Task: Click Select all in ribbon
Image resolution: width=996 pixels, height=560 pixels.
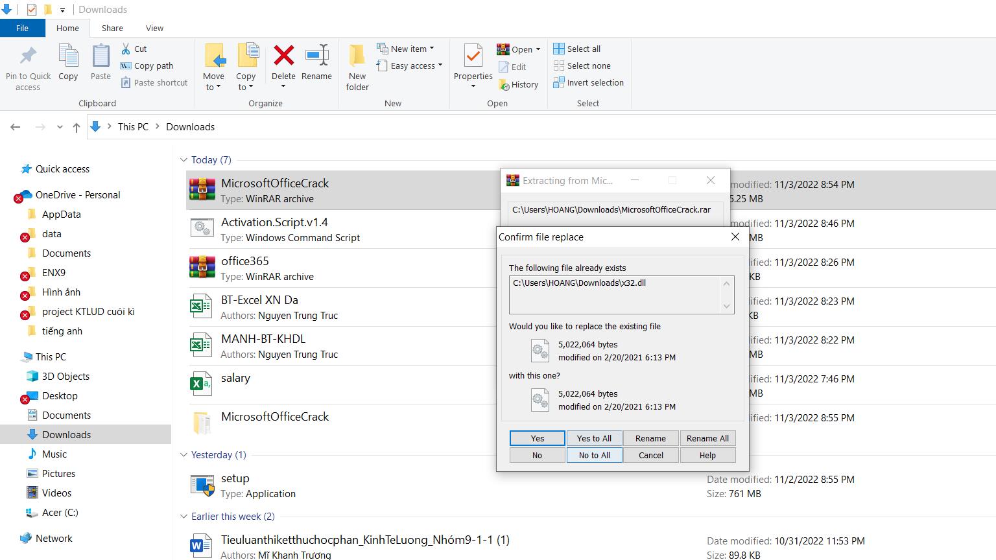Action: (577, 49)
